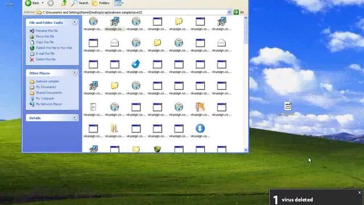
Task: Open the Back button history dropdown arrow
Action: point(43,3)
